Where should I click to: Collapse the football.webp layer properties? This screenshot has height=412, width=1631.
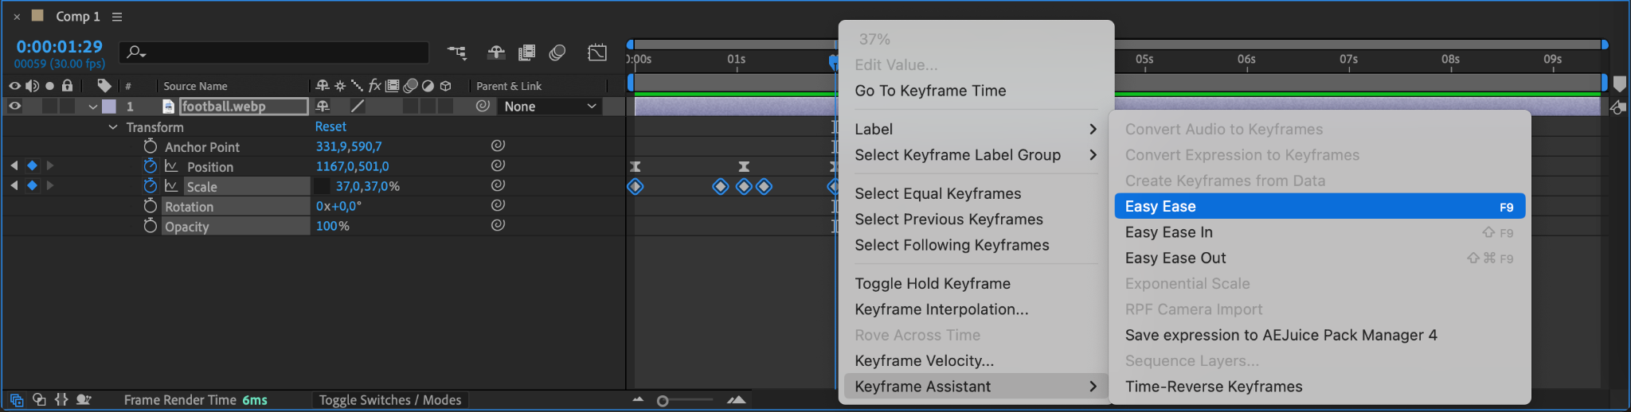93,107
